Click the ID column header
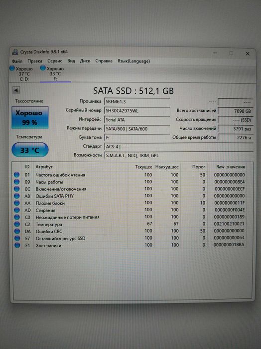Viewport: 261px width, 349px height. [27, 167]
